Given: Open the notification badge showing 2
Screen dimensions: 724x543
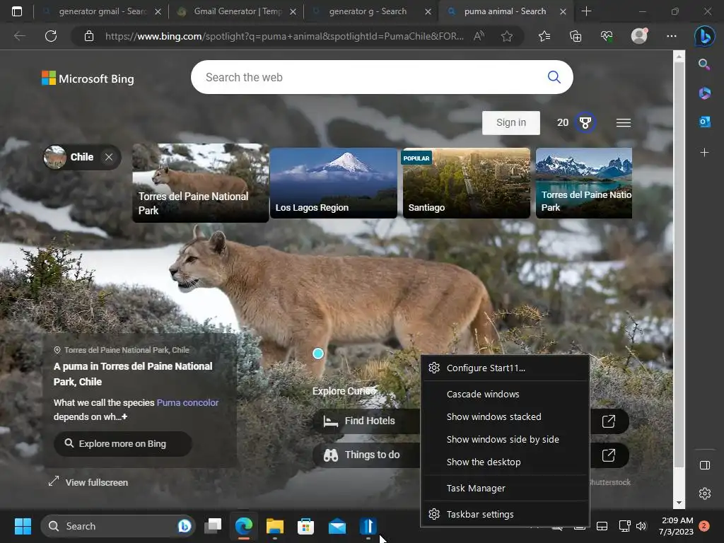Looking at the screenshot, I should pyautogui.click(x=704, y=526).
